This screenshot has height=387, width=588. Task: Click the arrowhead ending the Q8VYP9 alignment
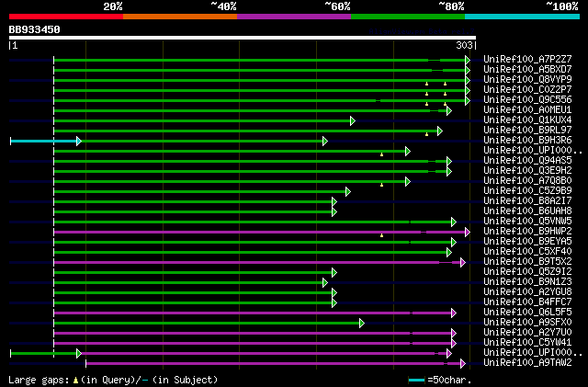pyautogui.click(x=468, y=80)
